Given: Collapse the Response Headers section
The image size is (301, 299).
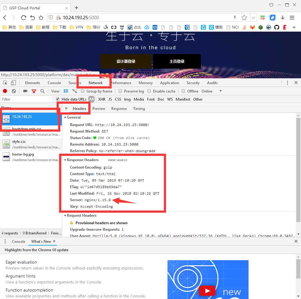Looking at the screenshot, I should (65, 160).
